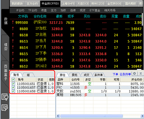
Task: Toggle the select-all accounts header checkbox
Action: (x=13, y=80)
